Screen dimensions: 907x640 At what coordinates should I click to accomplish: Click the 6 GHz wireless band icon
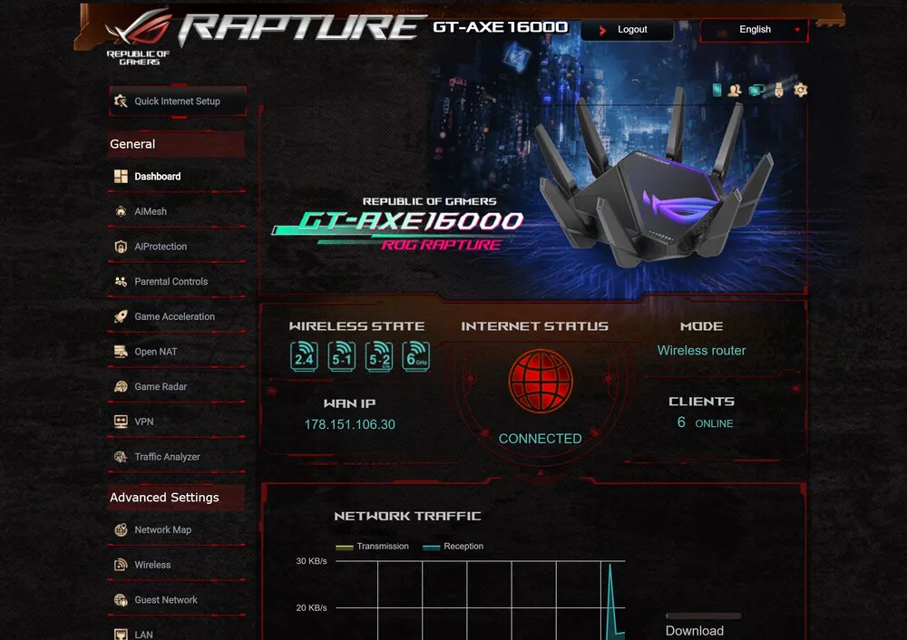[416, 356]
